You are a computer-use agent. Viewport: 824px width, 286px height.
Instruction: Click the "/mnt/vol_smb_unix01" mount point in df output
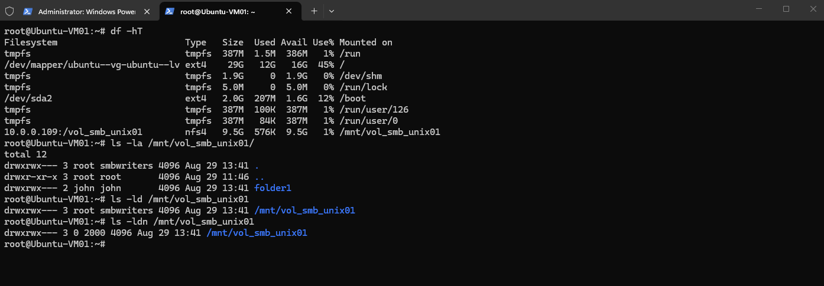coord(390,132)
